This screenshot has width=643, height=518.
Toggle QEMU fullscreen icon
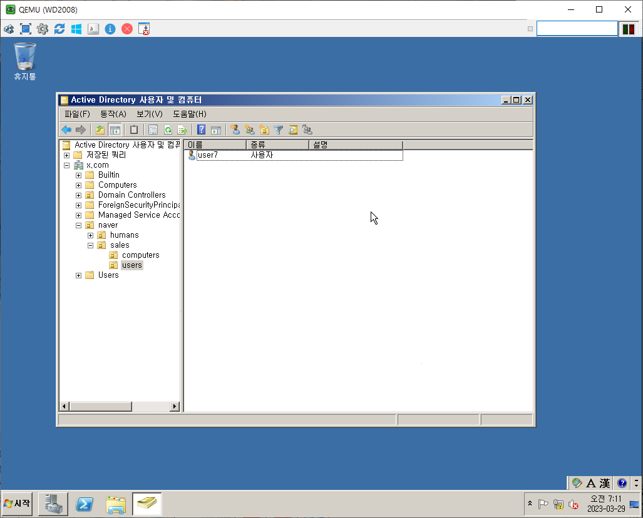click(x=26, y=29)
